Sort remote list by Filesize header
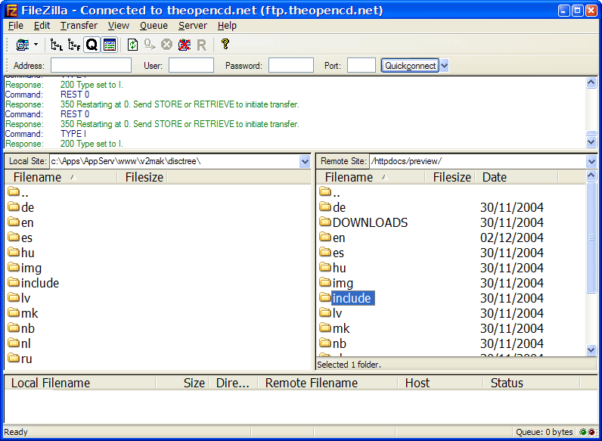Image resolution: width=602 pixels, height=441 pixels. click(x=451, y=177)
